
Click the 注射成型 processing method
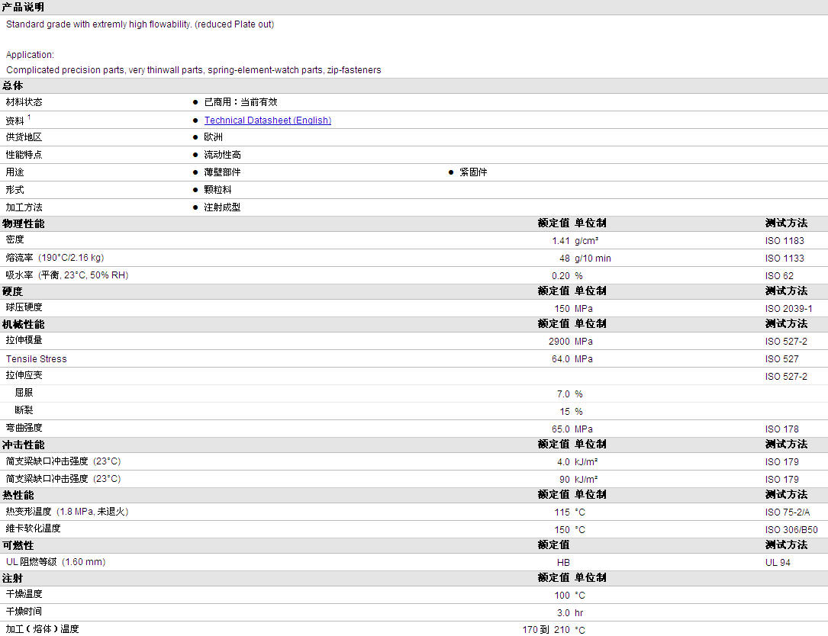[222, 207]
